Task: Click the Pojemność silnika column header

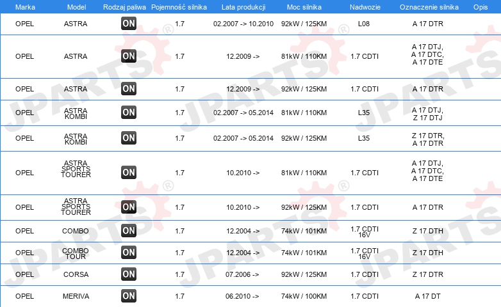Action: pyautogui.click(x=179, y=7)
